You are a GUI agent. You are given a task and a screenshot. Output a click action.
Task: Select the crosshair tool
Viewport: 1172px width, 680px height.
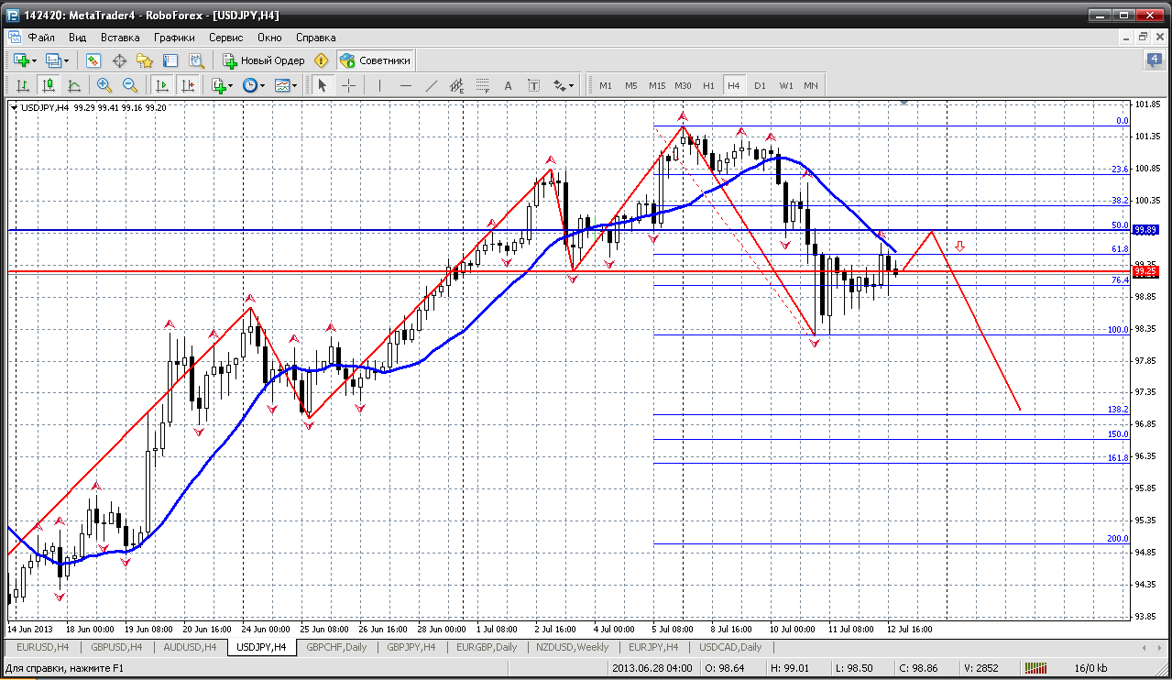point(349,85)
